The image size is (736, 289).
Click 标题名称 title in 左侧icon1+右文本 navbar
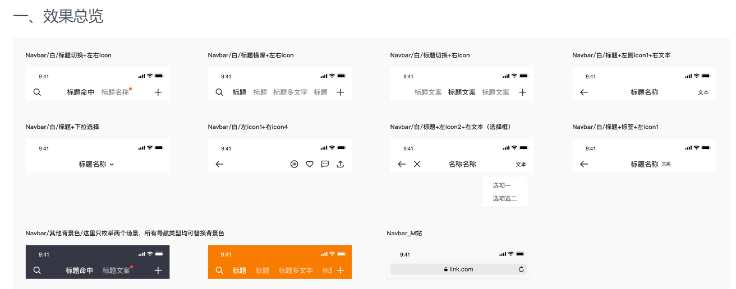coord(645,92)
